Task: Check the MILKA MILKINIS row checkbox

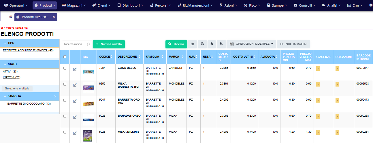Action: coord(65,132)
